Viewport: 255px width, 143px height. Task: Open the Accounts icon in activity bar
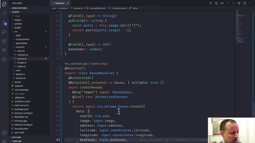click(4, 133)
